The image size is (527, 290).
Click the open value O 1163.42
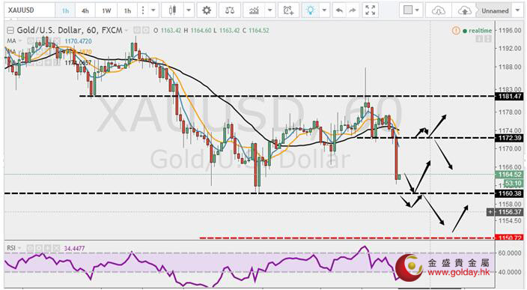click(x=167, y=31)
